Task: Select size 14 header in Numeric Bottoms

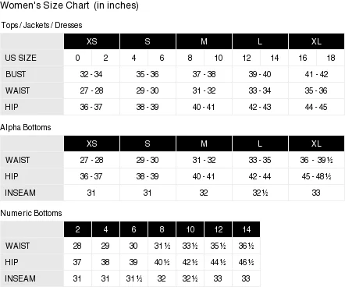Action: click(246, 229)
